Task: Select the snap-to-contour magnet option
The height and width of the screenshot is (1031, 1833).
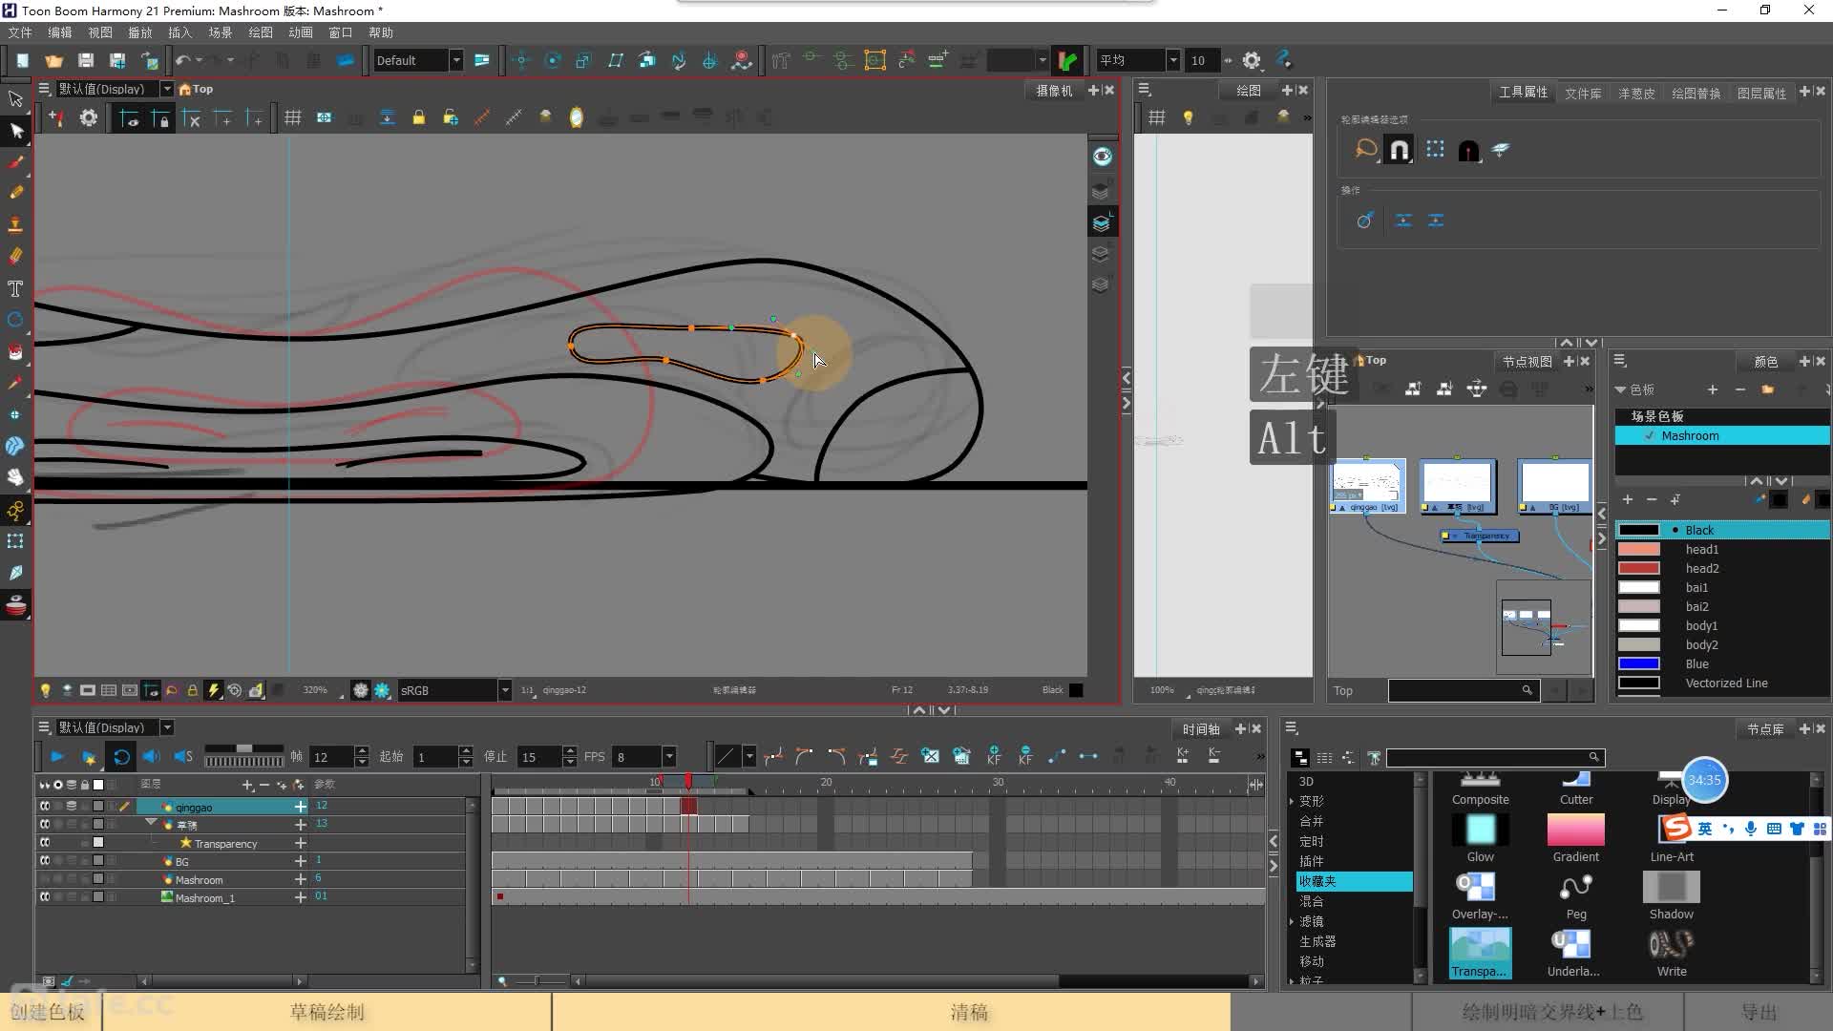Action: pos(1399,150)
